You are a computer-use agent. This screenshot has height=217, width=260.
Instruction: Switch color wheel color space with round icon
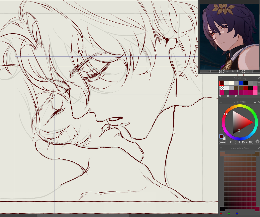pos(257,141)
